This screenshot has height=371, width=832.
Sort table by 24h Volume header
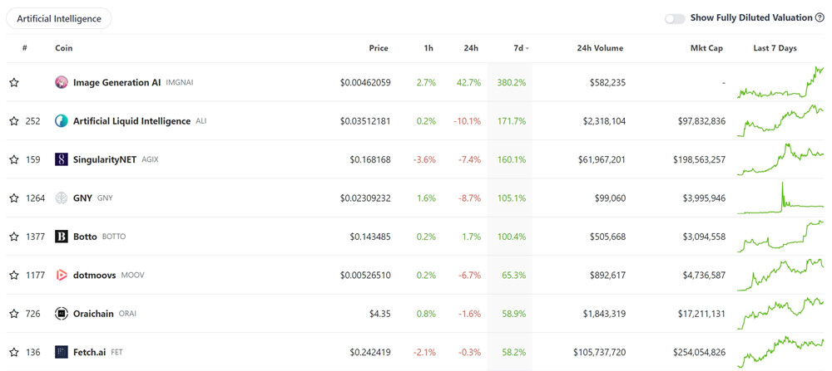600,48
